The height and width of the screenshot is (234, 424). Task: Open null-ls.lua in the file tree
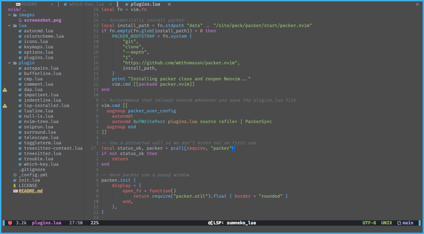coord(38,116)
